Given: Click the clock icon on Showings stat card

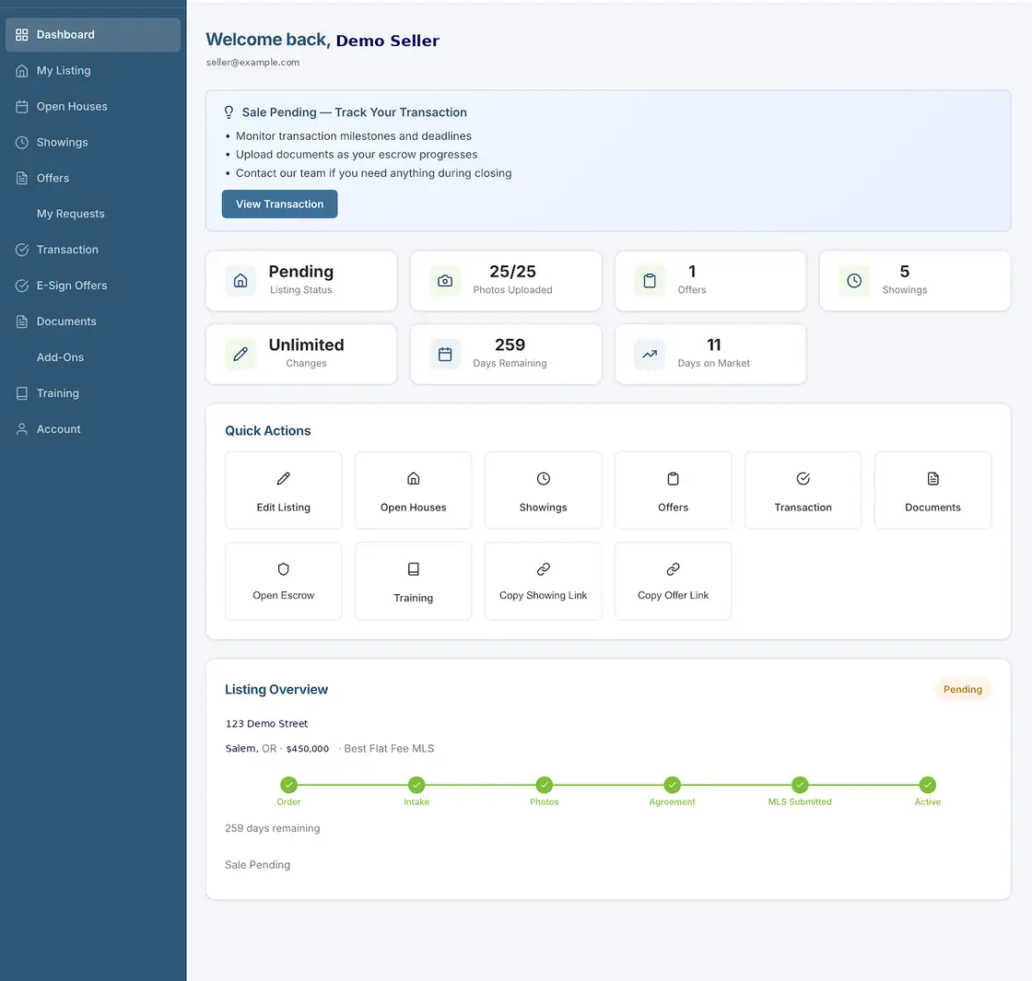Looking at the screenshot, I should [x=854, y=281].
